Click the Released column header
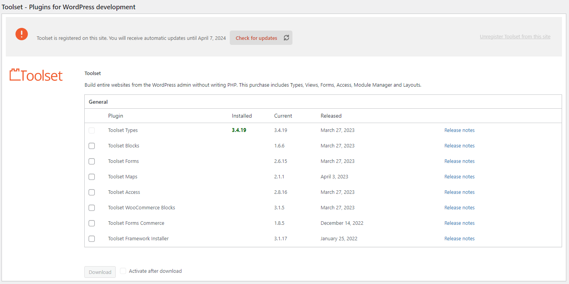 point(331,116)
